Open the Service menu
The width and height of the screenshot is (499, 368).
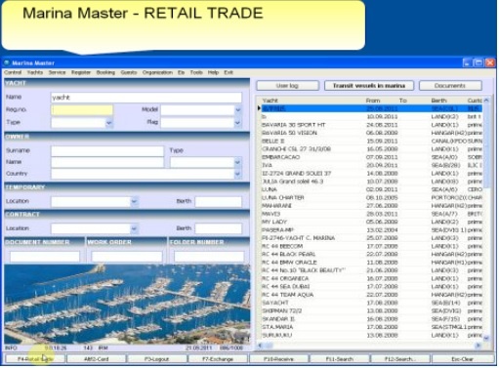57,72
